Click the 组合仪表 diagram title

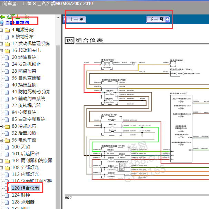point(89,41)
